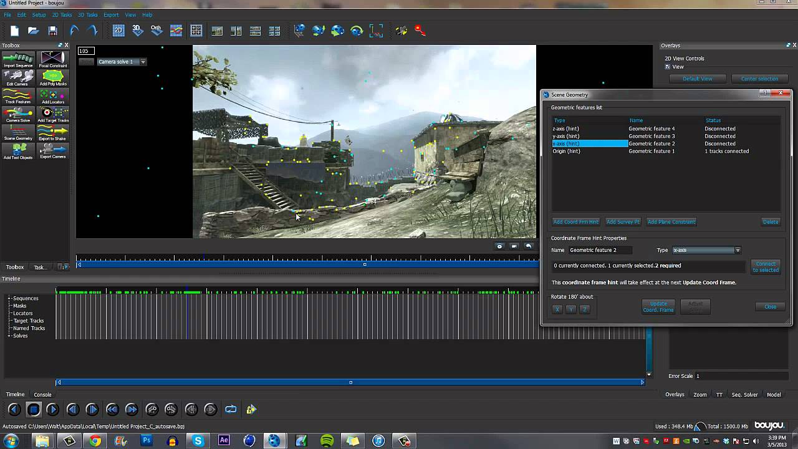Select the Add Test Objects tool
Screen dimensions: 798x449
pos(18,151)
